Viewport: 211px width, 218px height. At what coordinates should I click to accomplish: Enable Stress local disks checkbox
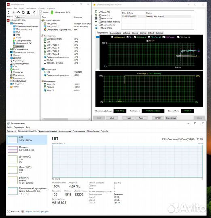(x=100, y=25)
